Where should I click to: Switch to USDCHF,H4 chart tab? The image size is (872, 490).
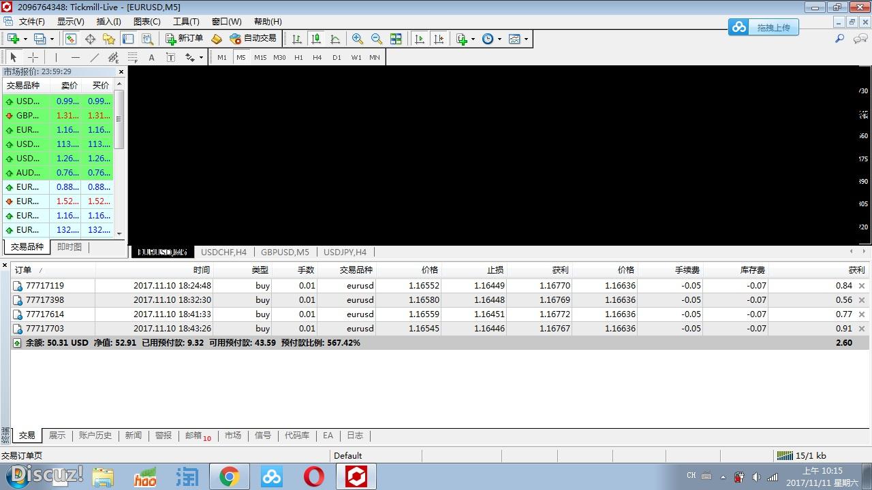click(x=223, y=252)
